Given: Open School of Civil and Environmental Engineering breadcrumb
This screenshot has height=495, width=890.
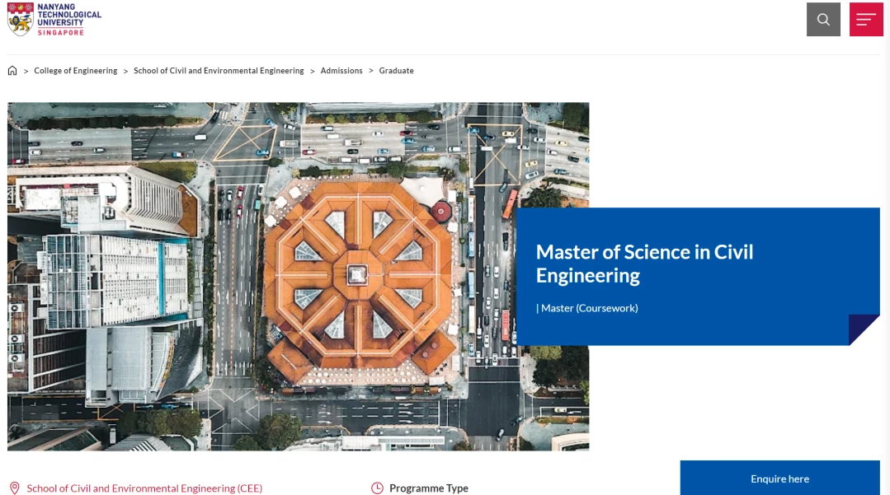Looking at the screenshot, I should [219, 71].
